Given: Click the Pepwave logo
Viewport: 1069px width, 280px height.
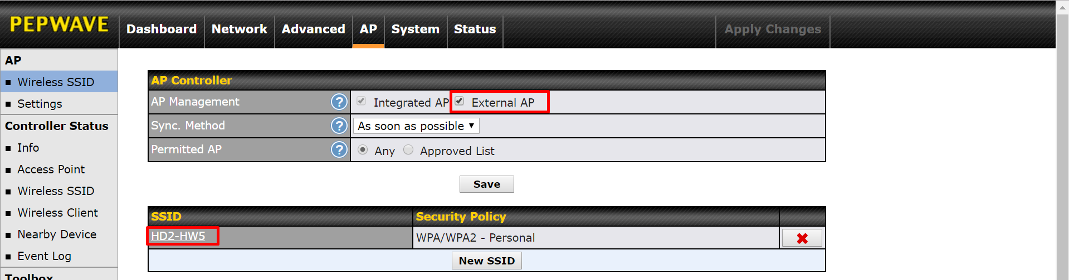Looking at the screenshot, I should click(59, 24).
